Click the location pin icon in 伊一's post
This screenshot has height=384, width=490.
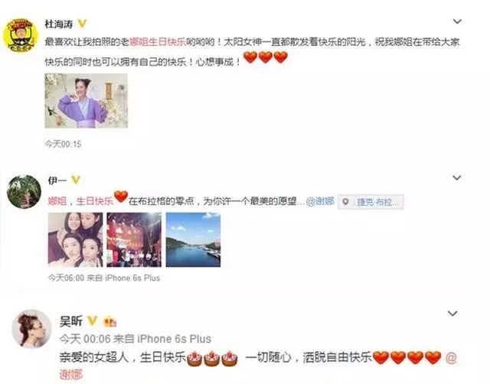[x=345, y=202]
